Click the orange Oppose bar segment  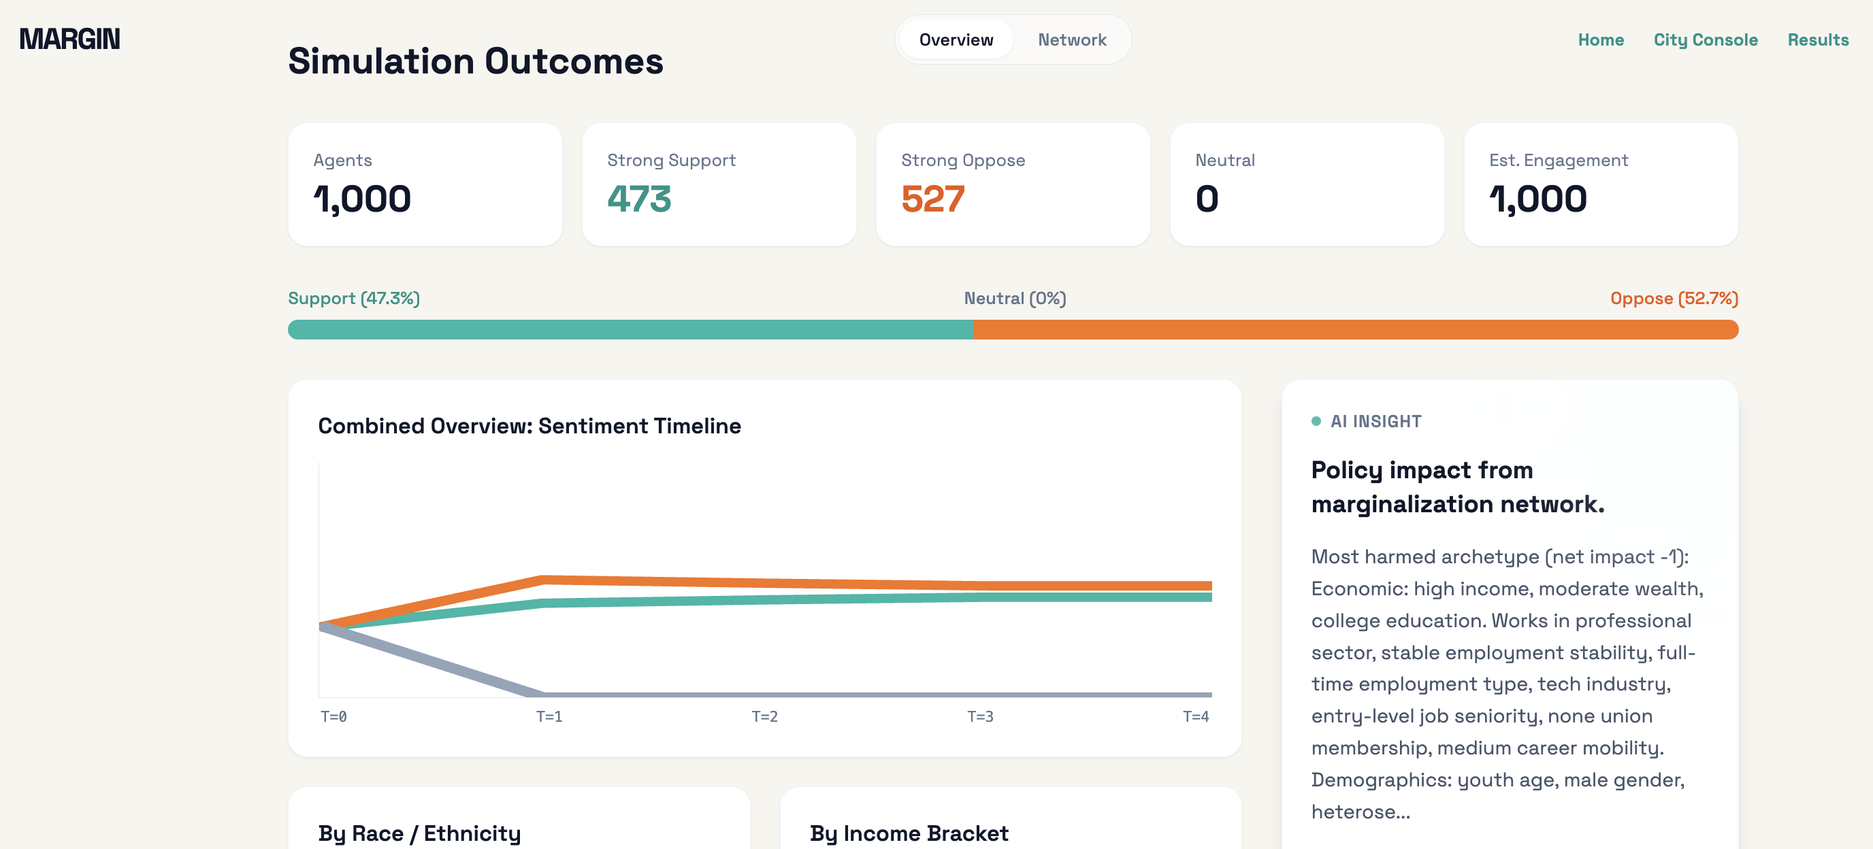pyautogui.click(x=1355, y=330)
